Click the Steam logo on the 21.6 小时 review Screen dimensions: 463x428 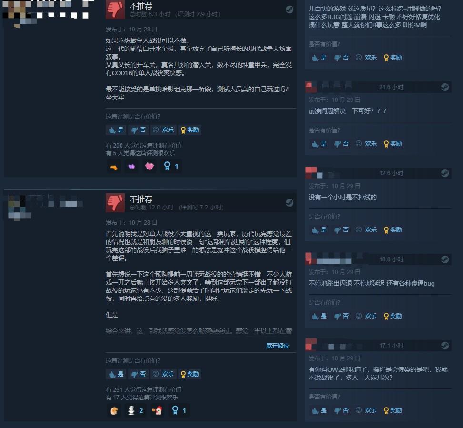(445, 87)
